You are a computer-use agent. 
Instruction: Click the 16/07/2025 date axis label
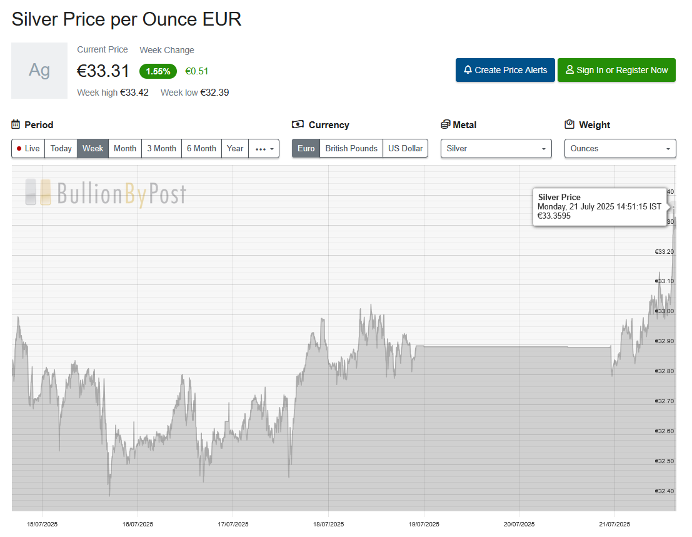(x=138, y=524)
